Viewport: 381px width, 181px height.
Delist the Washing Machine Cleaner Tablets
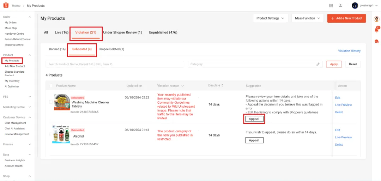point(339,112)
